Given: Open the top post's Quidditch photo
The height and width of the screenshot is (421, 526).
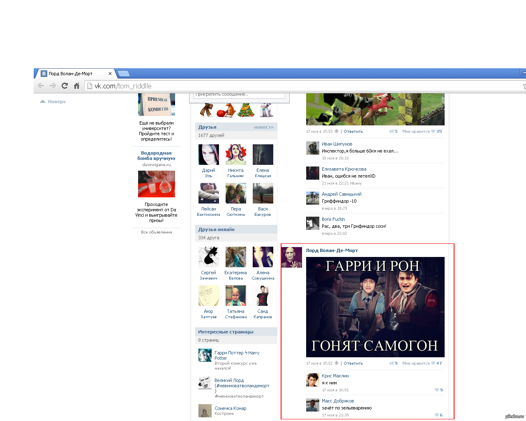Looking at the screenshot, I should 375,109.
